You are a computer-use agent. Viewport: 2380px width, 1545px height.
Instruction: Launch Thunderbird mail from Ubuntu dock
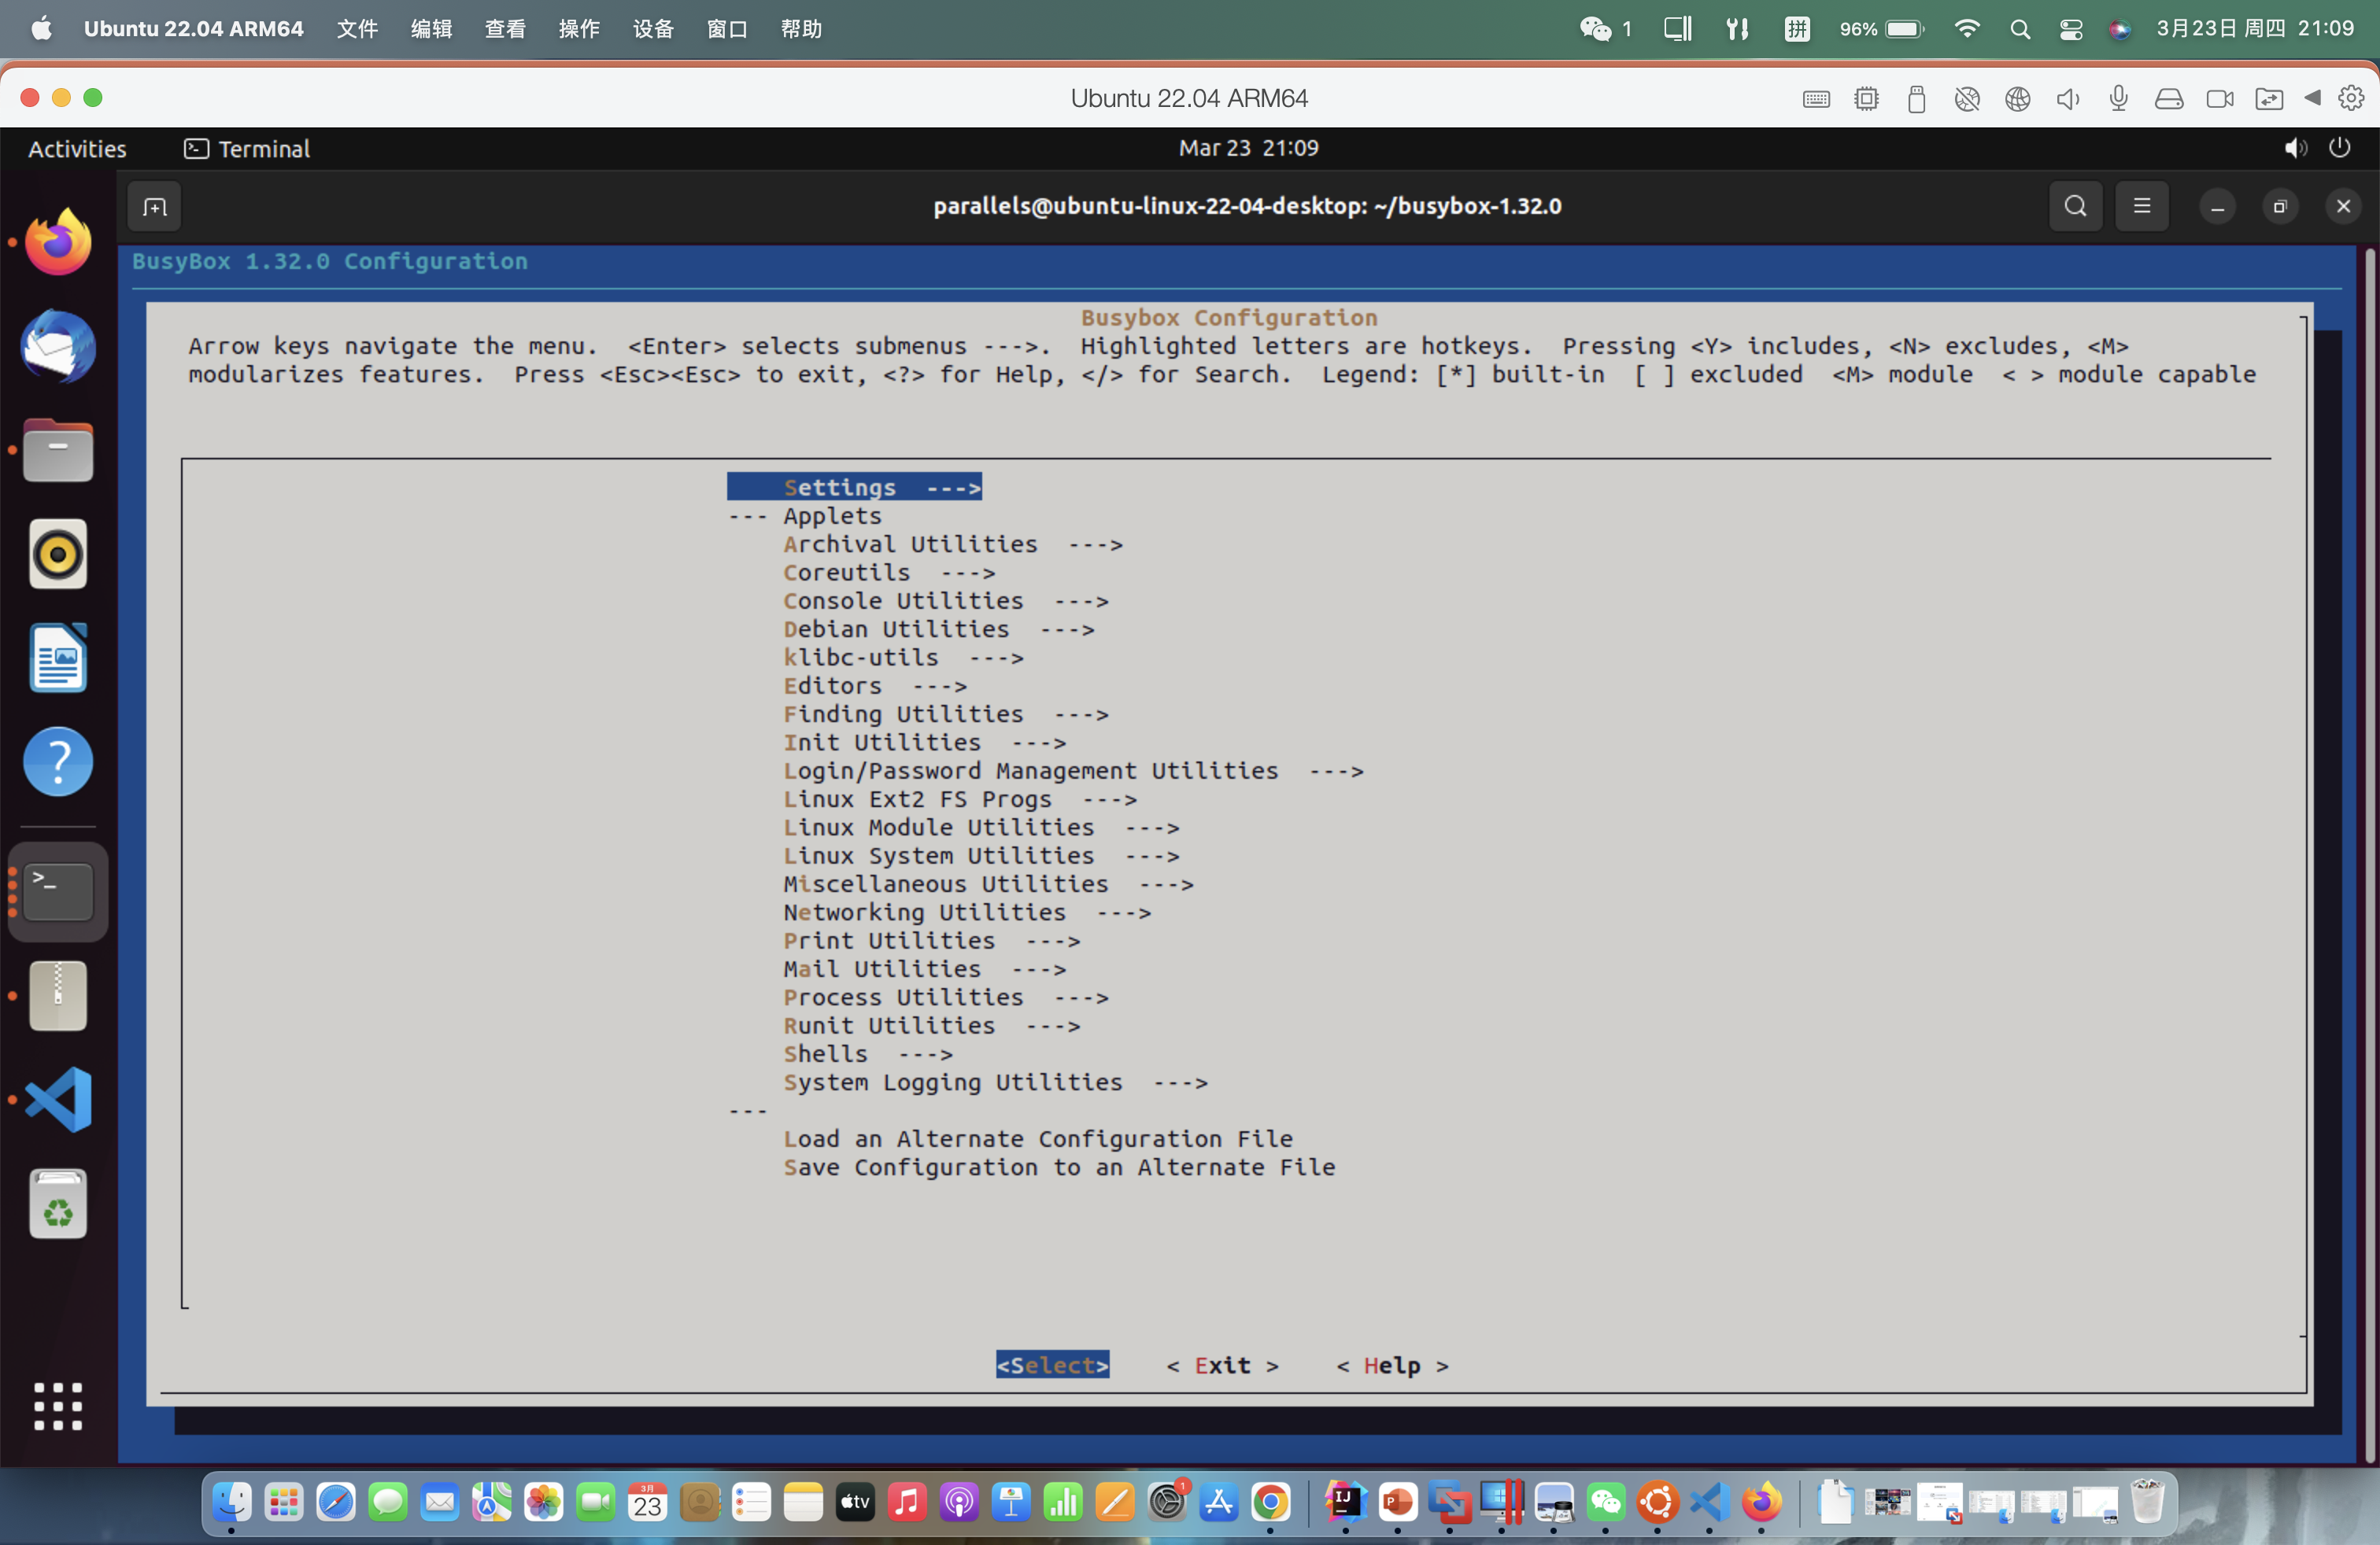coord(58,346)
